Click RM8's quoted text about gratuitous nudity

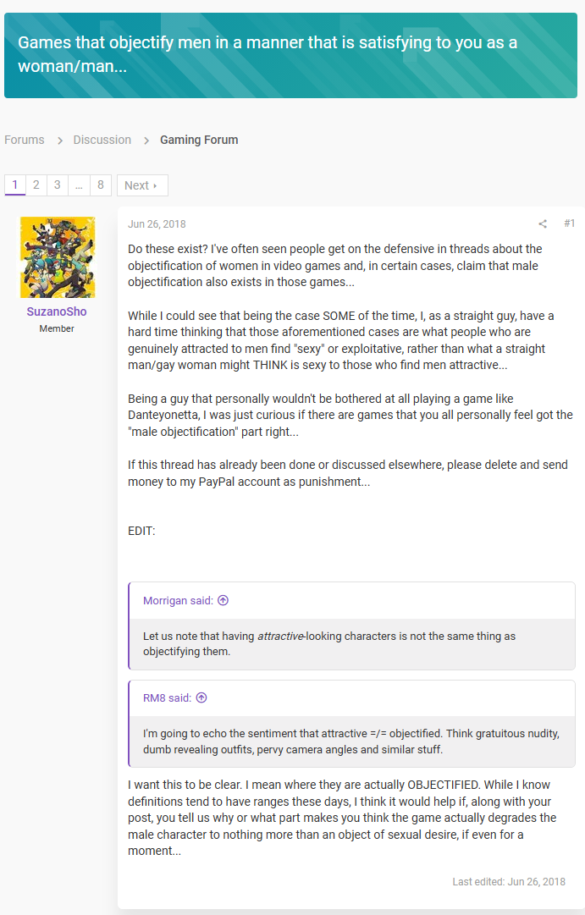click(350, 741)
